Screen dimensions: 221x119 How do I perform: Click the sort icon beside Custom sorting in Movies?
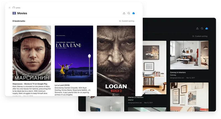coord(120,21)
